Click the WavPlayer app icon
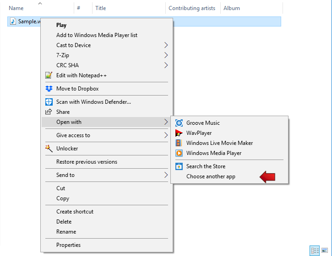 pos(179,133)
